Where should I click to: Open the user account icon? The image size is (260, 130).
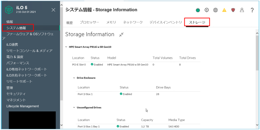coord(242,10)
